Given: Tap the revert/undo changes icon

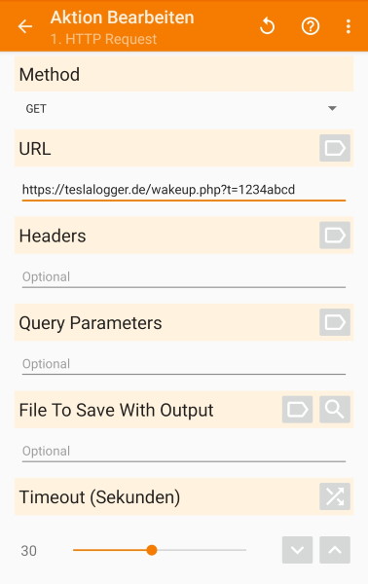Looking at the screenshot, I should click(267, 26).
